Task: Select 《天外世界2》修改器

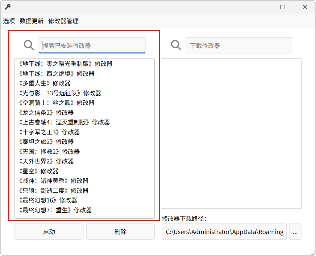Action: [85, 161]
